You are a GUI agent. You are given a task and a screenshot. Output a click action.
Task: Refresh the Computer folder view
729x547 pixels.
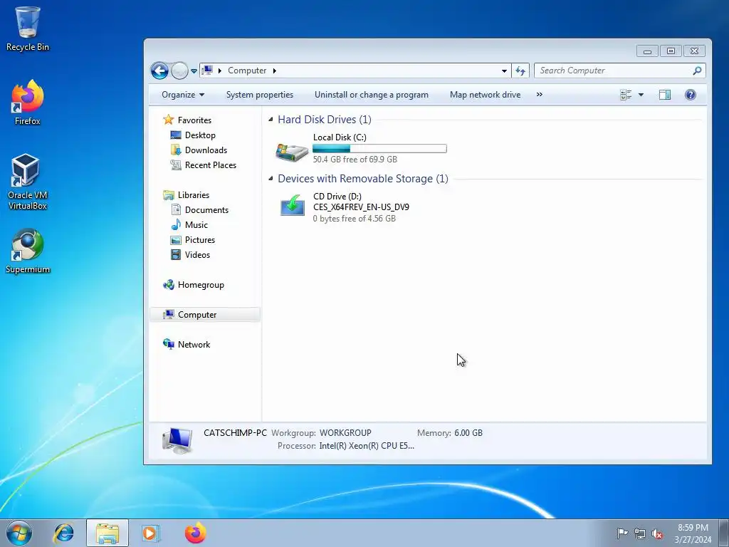[x=520, y=71]
